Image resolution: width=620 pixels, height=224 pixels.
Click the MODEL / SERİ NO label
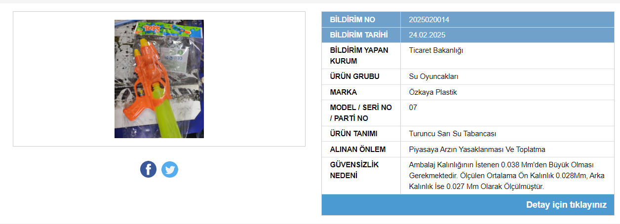(x=361, y=113)
